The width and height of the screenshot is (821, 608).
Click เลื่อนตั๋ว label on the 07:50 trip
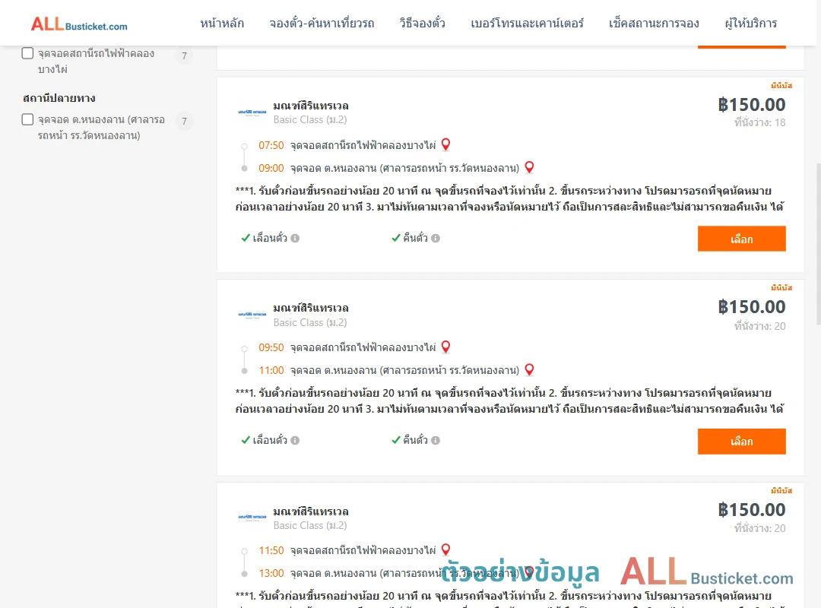pyautogui.click(x=270, y=239)
